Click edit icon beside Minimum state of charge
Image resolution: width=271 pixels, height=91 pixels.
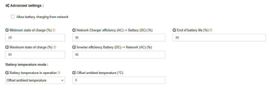pyautogui.click(x=7, y=30)
